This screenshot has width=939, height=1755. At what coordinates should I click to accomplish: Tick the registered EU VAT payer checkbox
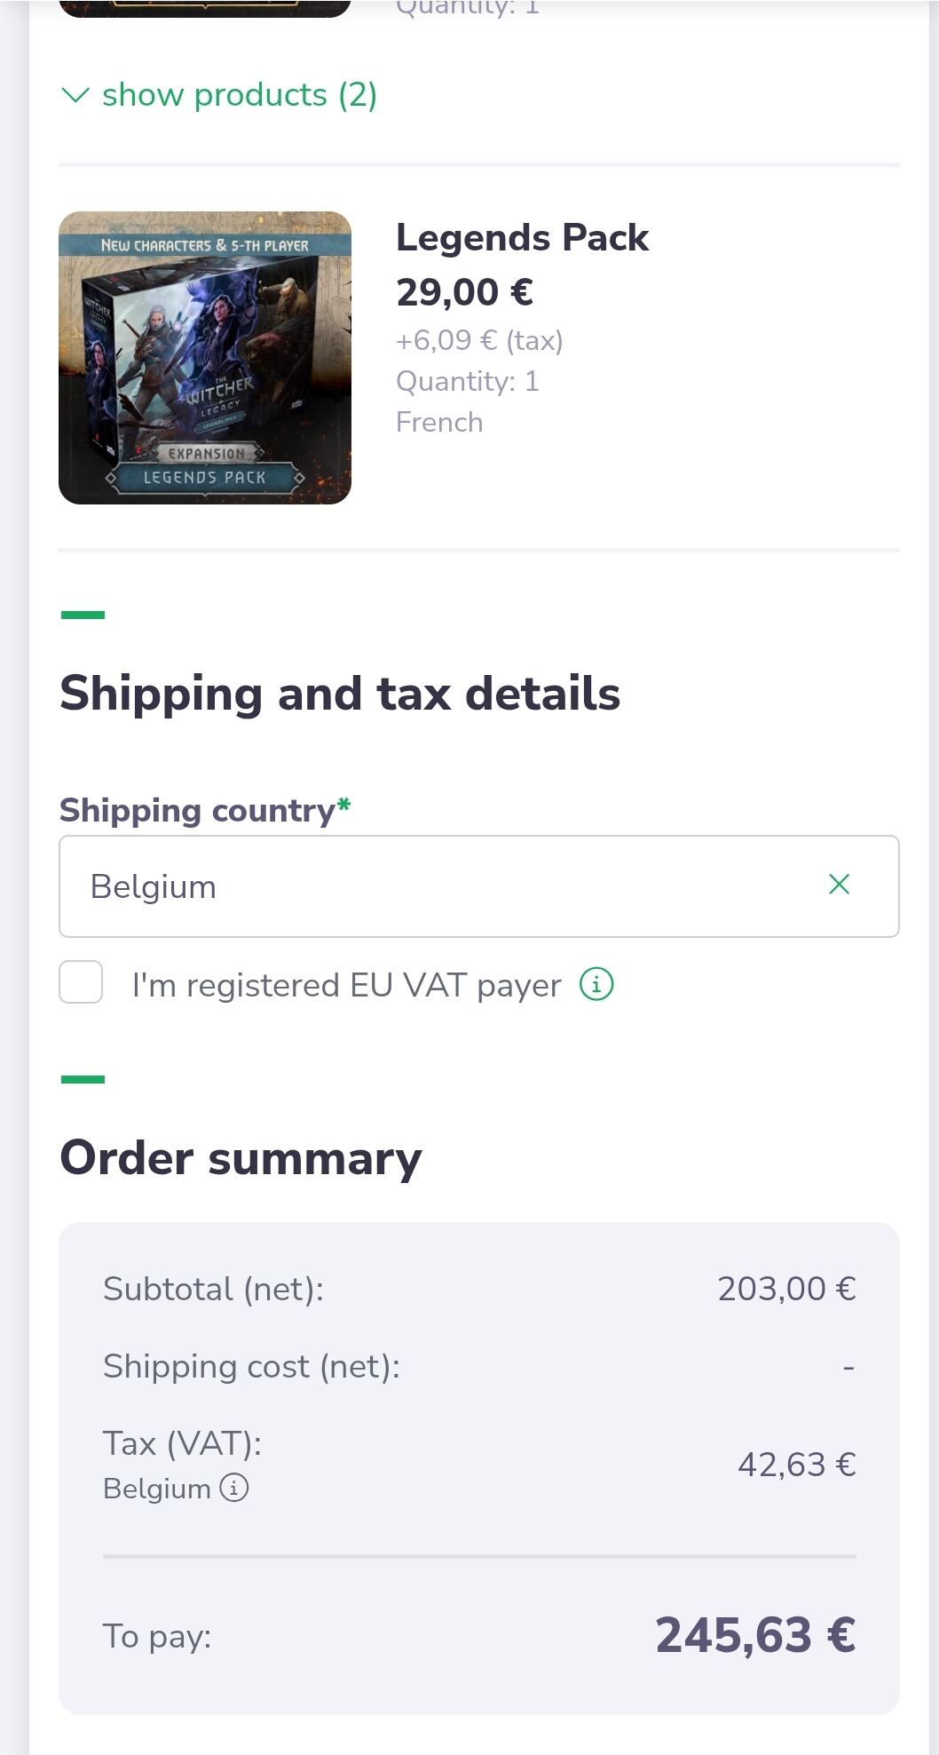[x=81, y=983]
